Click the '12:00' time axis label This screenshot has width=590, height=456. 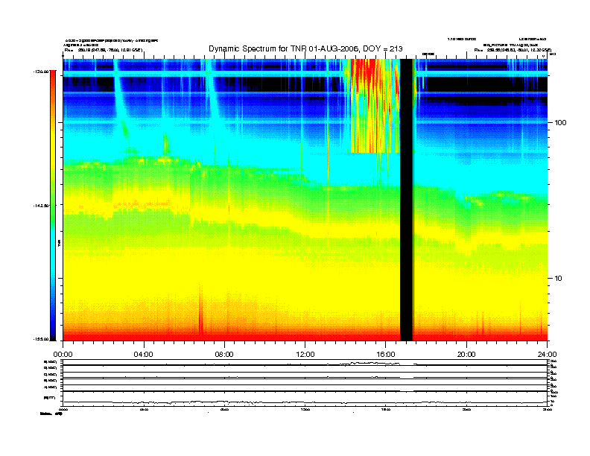(305, 355)
